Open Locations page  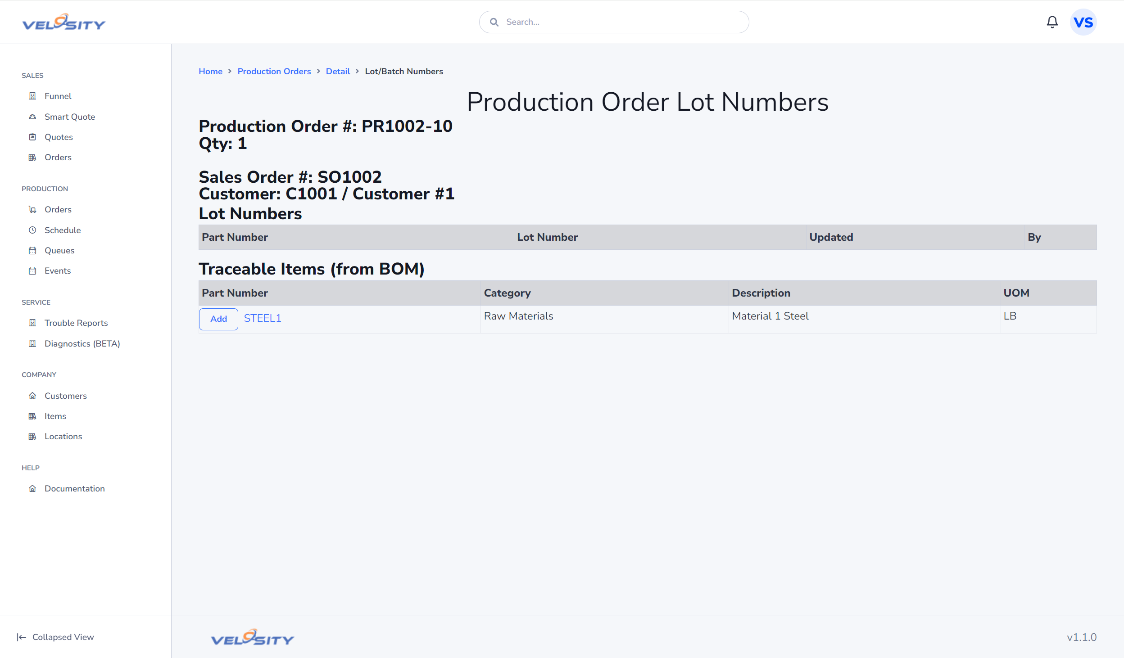click(63, 436)
